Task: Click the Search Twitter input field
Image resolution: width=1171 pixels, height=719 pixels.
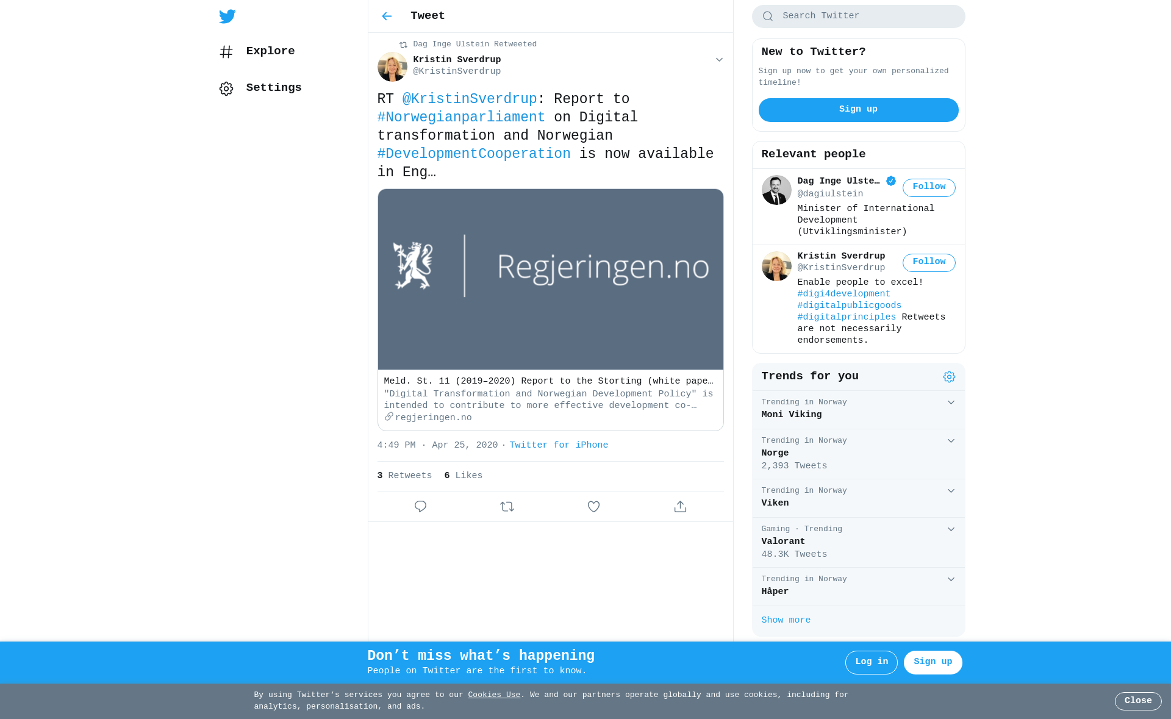Action: point(858,16)
